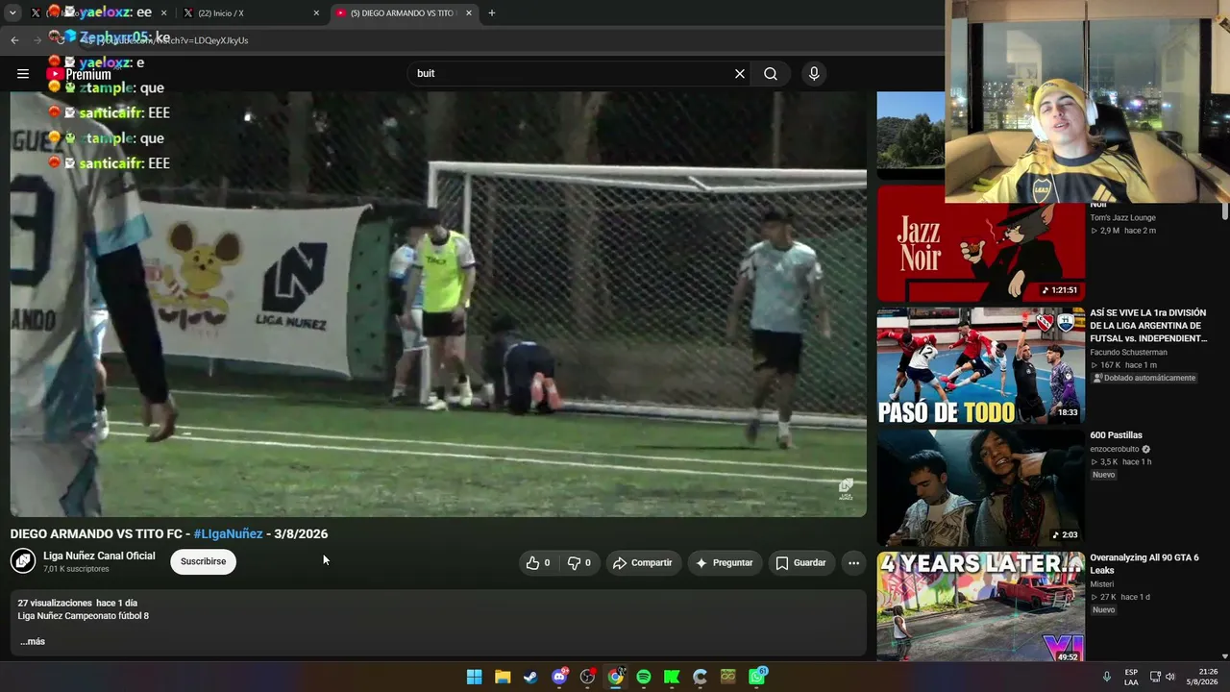1230x692 pixels.
Task: Start voice search with the microphone
Action: [814, 74]
